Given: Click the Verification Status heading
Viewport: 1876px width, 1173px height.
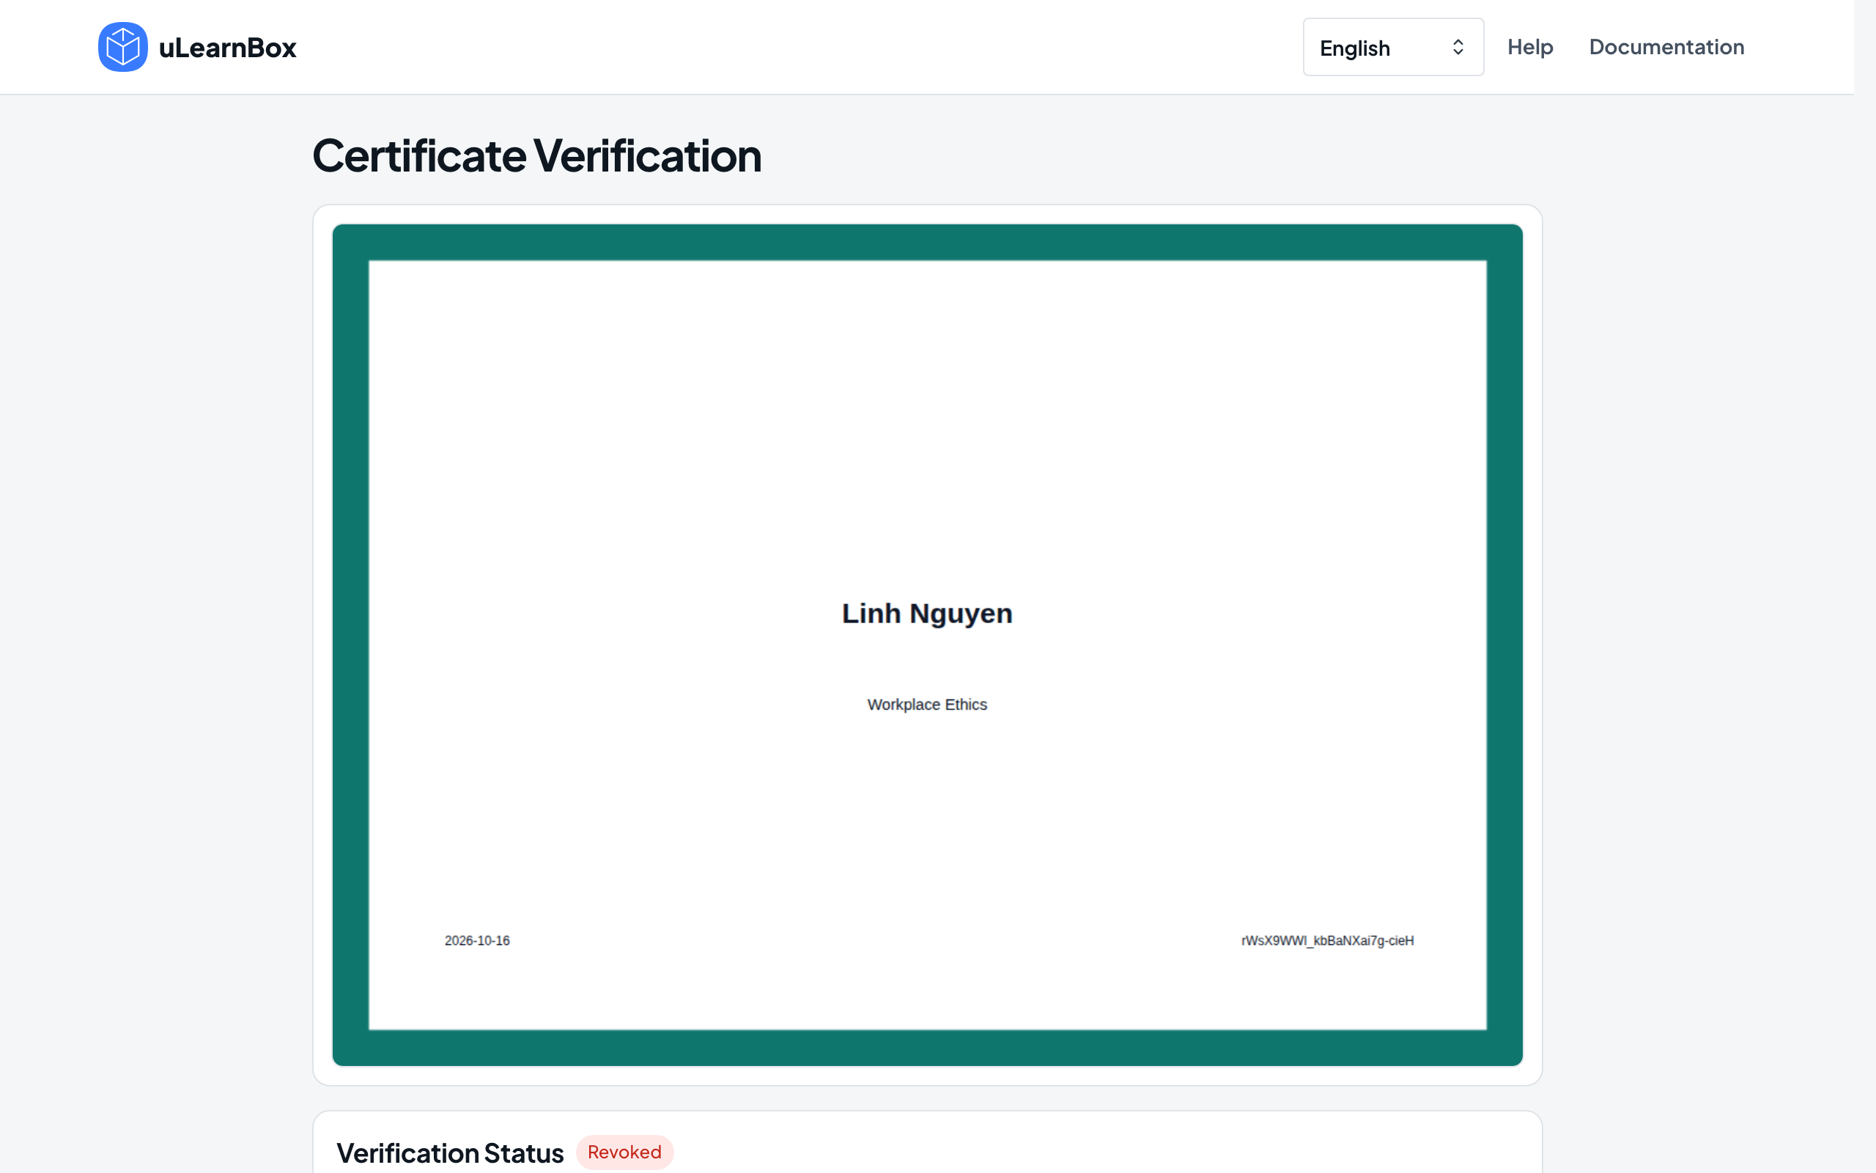Looking at the screenshot, I should 450,1152.
